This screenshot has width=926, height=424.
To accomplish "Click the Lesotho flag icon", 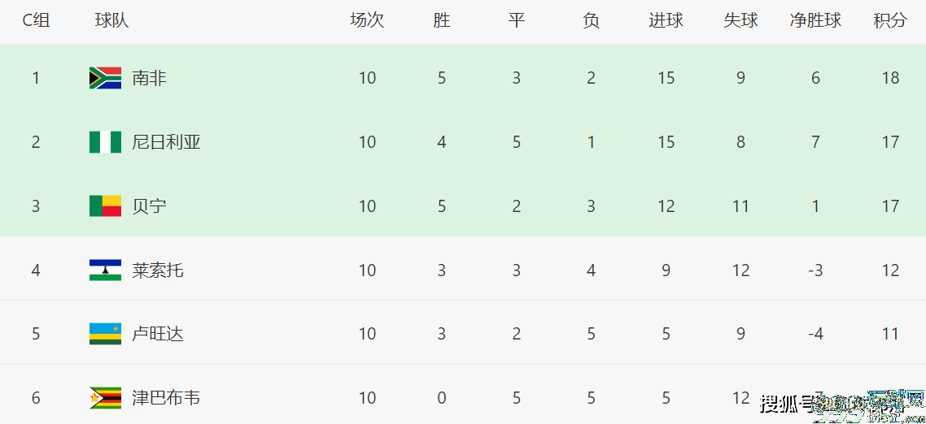I will [105, 270].
